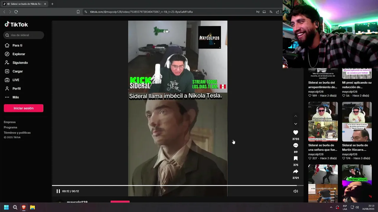Bookmark this page in Brave

pos(78,12)
